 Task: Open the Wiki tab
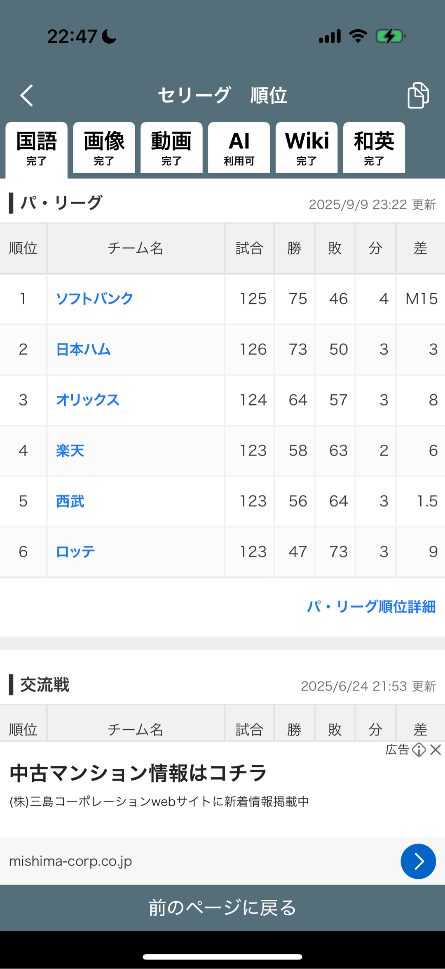point(307,148)
